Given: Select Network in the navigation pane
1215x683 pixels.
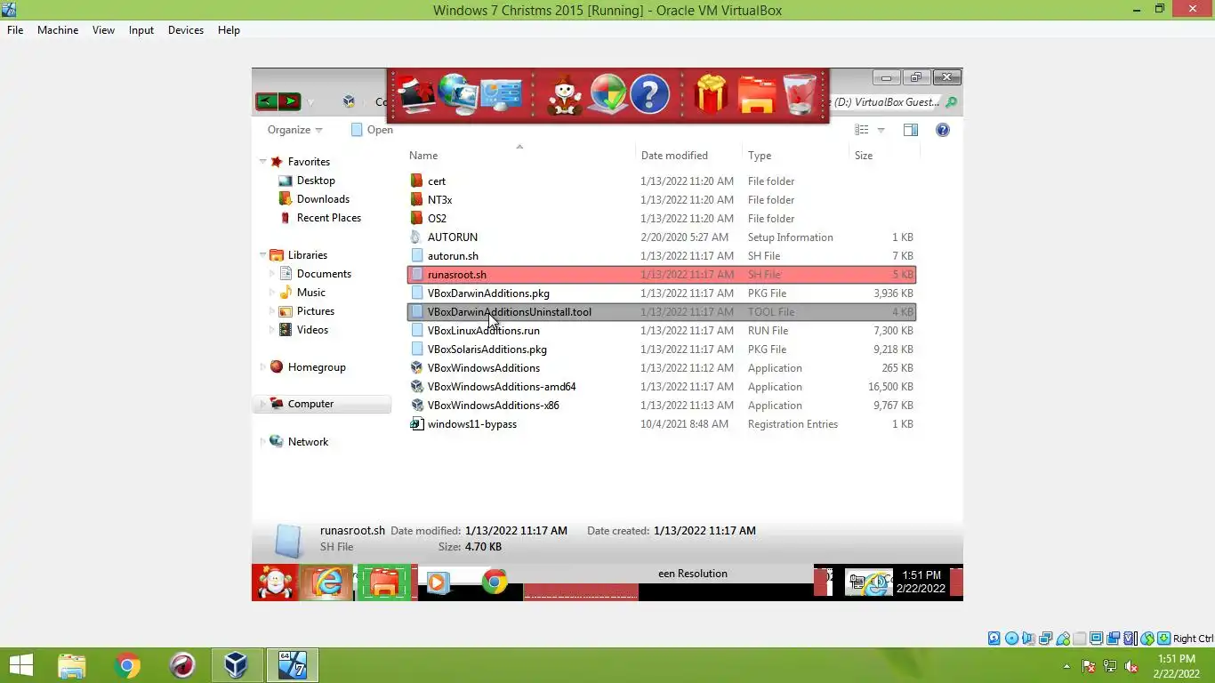Looking at the screenshot, I should coord(299,442).
